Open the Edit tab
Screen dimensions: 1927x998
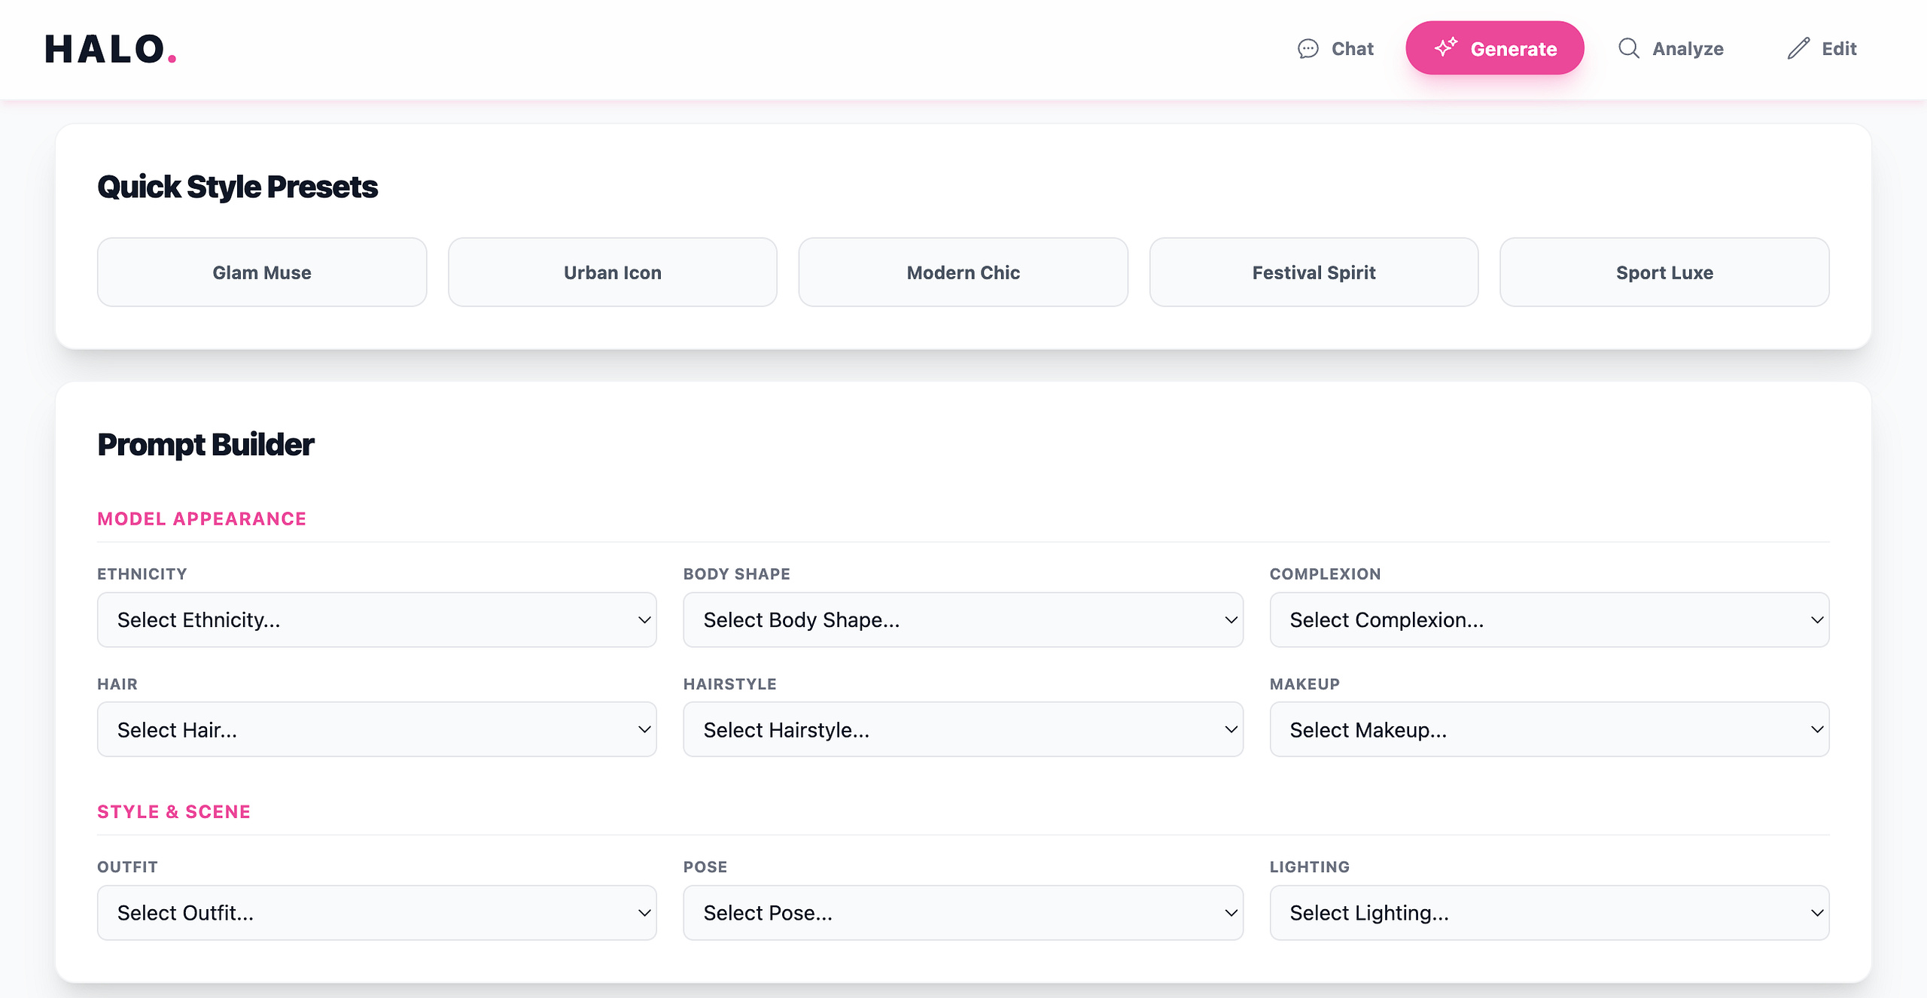[1822, 48]
